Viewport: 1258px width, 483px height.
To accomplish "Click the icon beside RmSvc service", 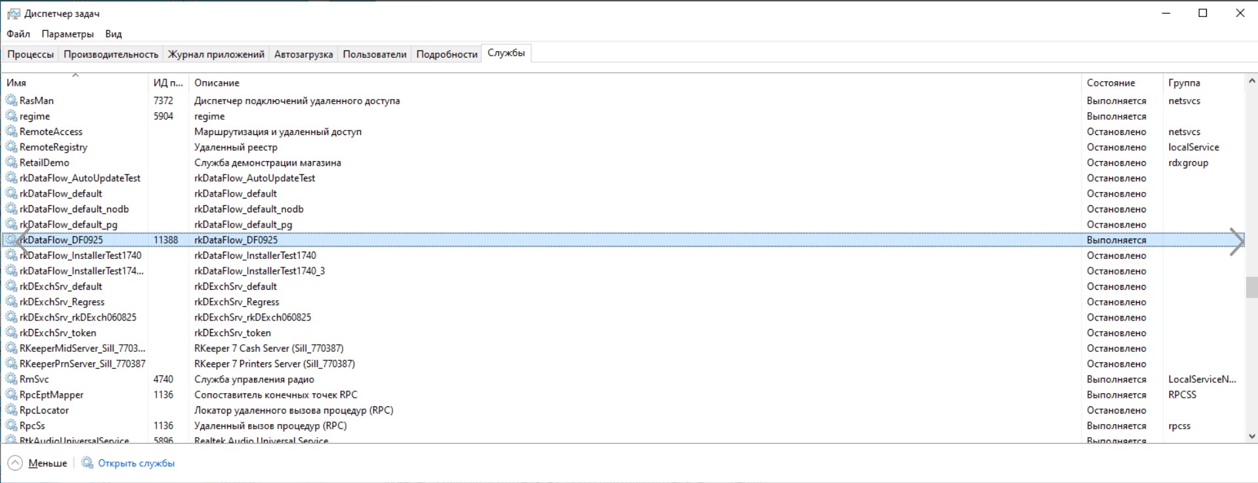I will pyautogui.click(x=11, y=379).
